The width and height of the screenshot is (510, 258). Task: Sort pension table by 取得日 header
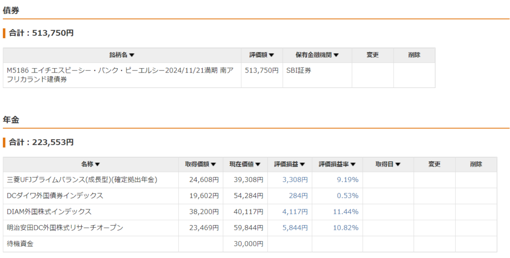click(388, 165)
